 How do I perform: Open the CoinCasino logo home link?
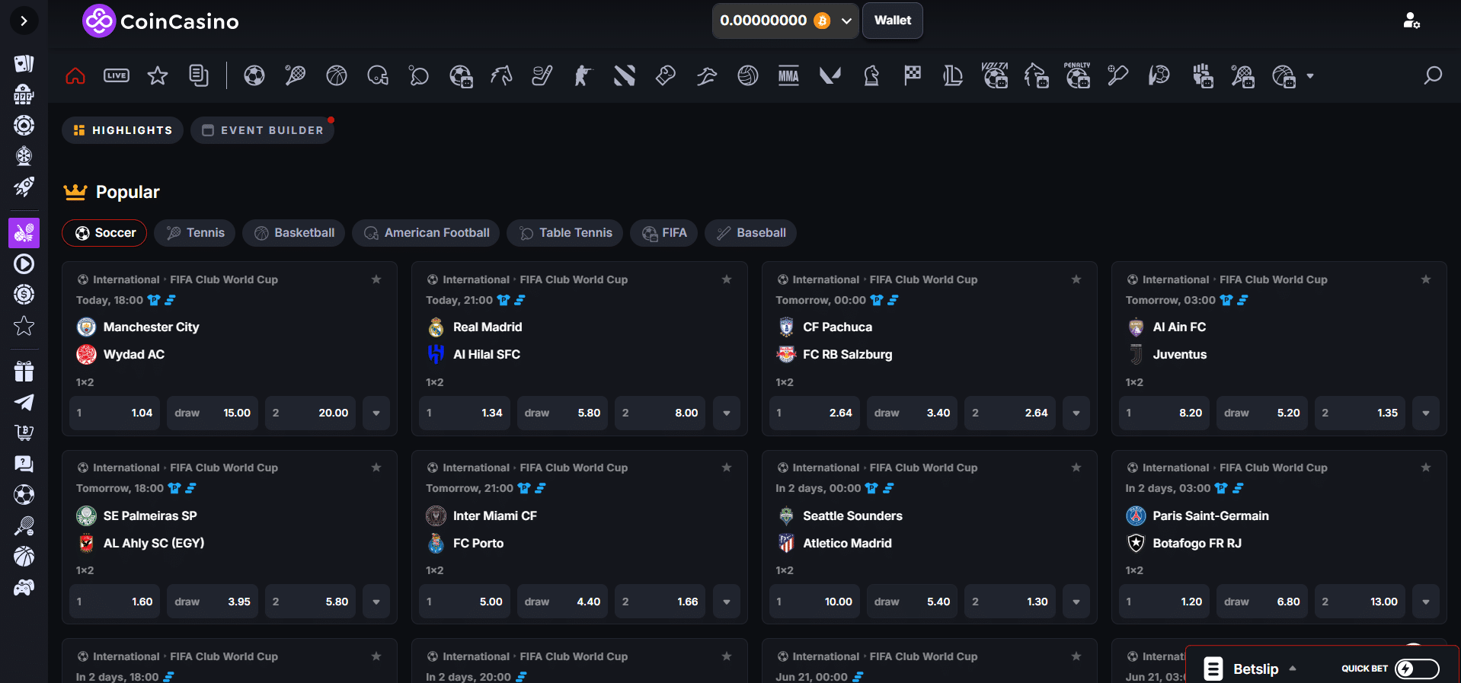click(x=161, y=21)
